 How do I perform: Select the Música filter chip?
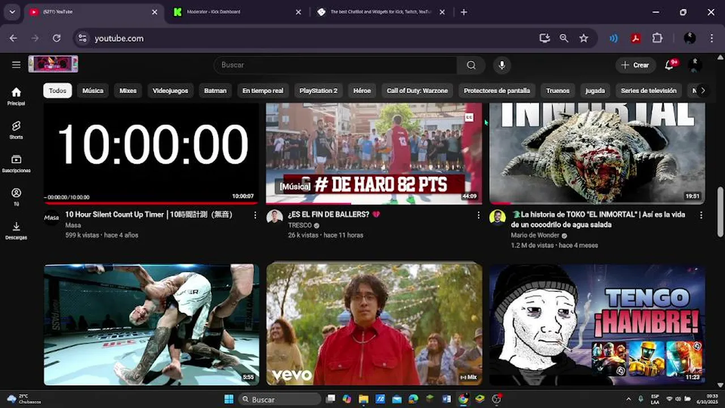[93, 91]
